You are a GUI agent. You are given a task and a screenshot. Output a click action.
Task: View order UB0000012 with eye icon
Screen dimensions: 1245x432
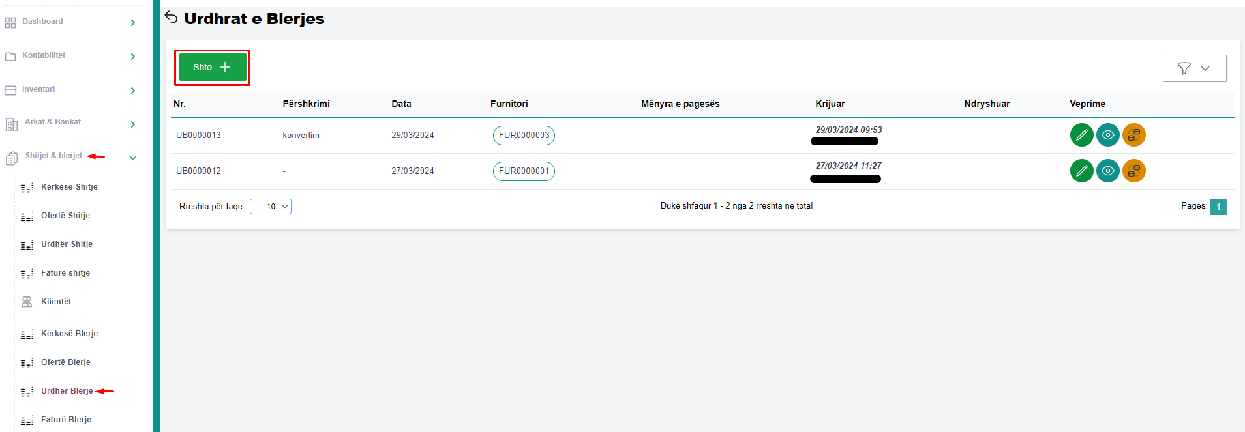point(1107,171)
